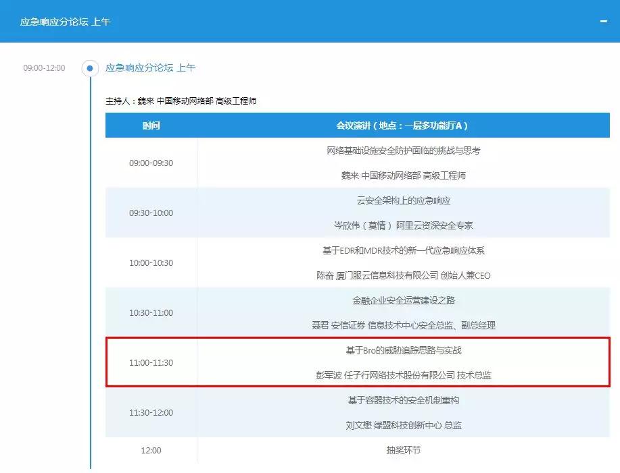Click the 时间 column header
Viewport: 620px width, 473px height.
click(x=151, y=126)
